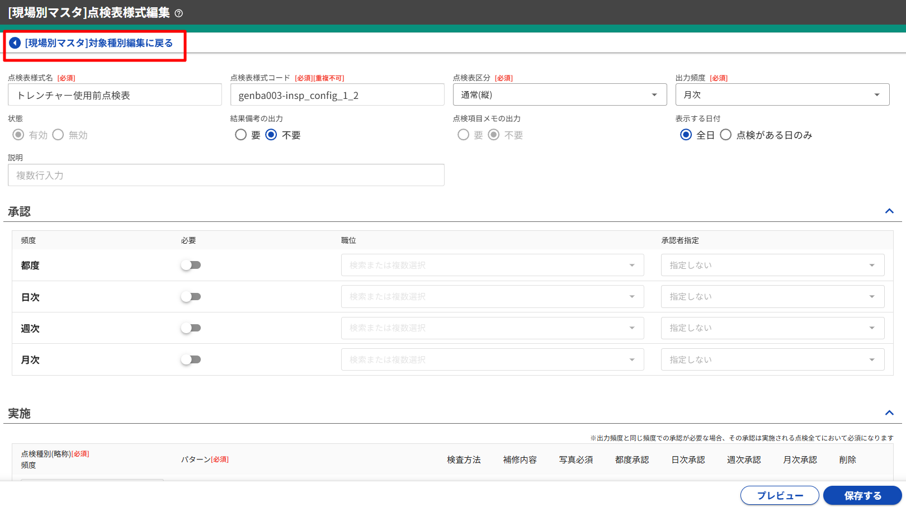Select 点検がある日のみ display option

(x=726, y=135)
